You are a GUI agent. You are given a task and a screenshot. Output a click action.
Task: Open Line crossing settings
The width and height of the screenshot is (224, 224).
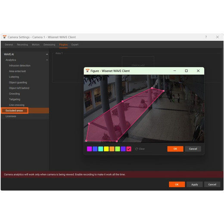click(x=17, y=105)
